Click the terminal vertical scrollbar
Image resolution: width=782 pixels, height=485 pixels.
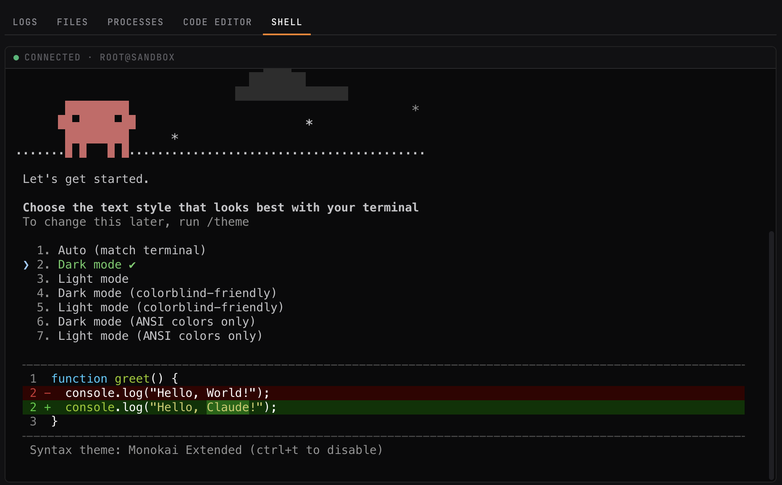(x=771, y=355)
